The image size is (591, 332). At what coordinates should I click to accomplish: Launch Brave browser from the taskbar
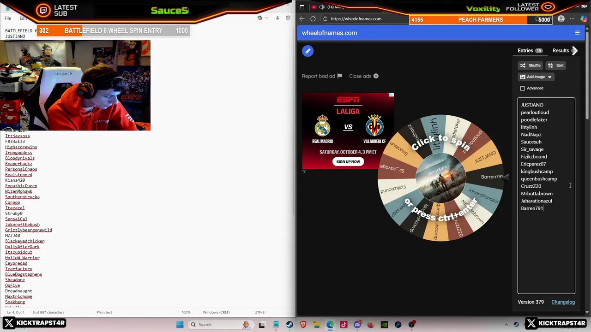point(303,325)
